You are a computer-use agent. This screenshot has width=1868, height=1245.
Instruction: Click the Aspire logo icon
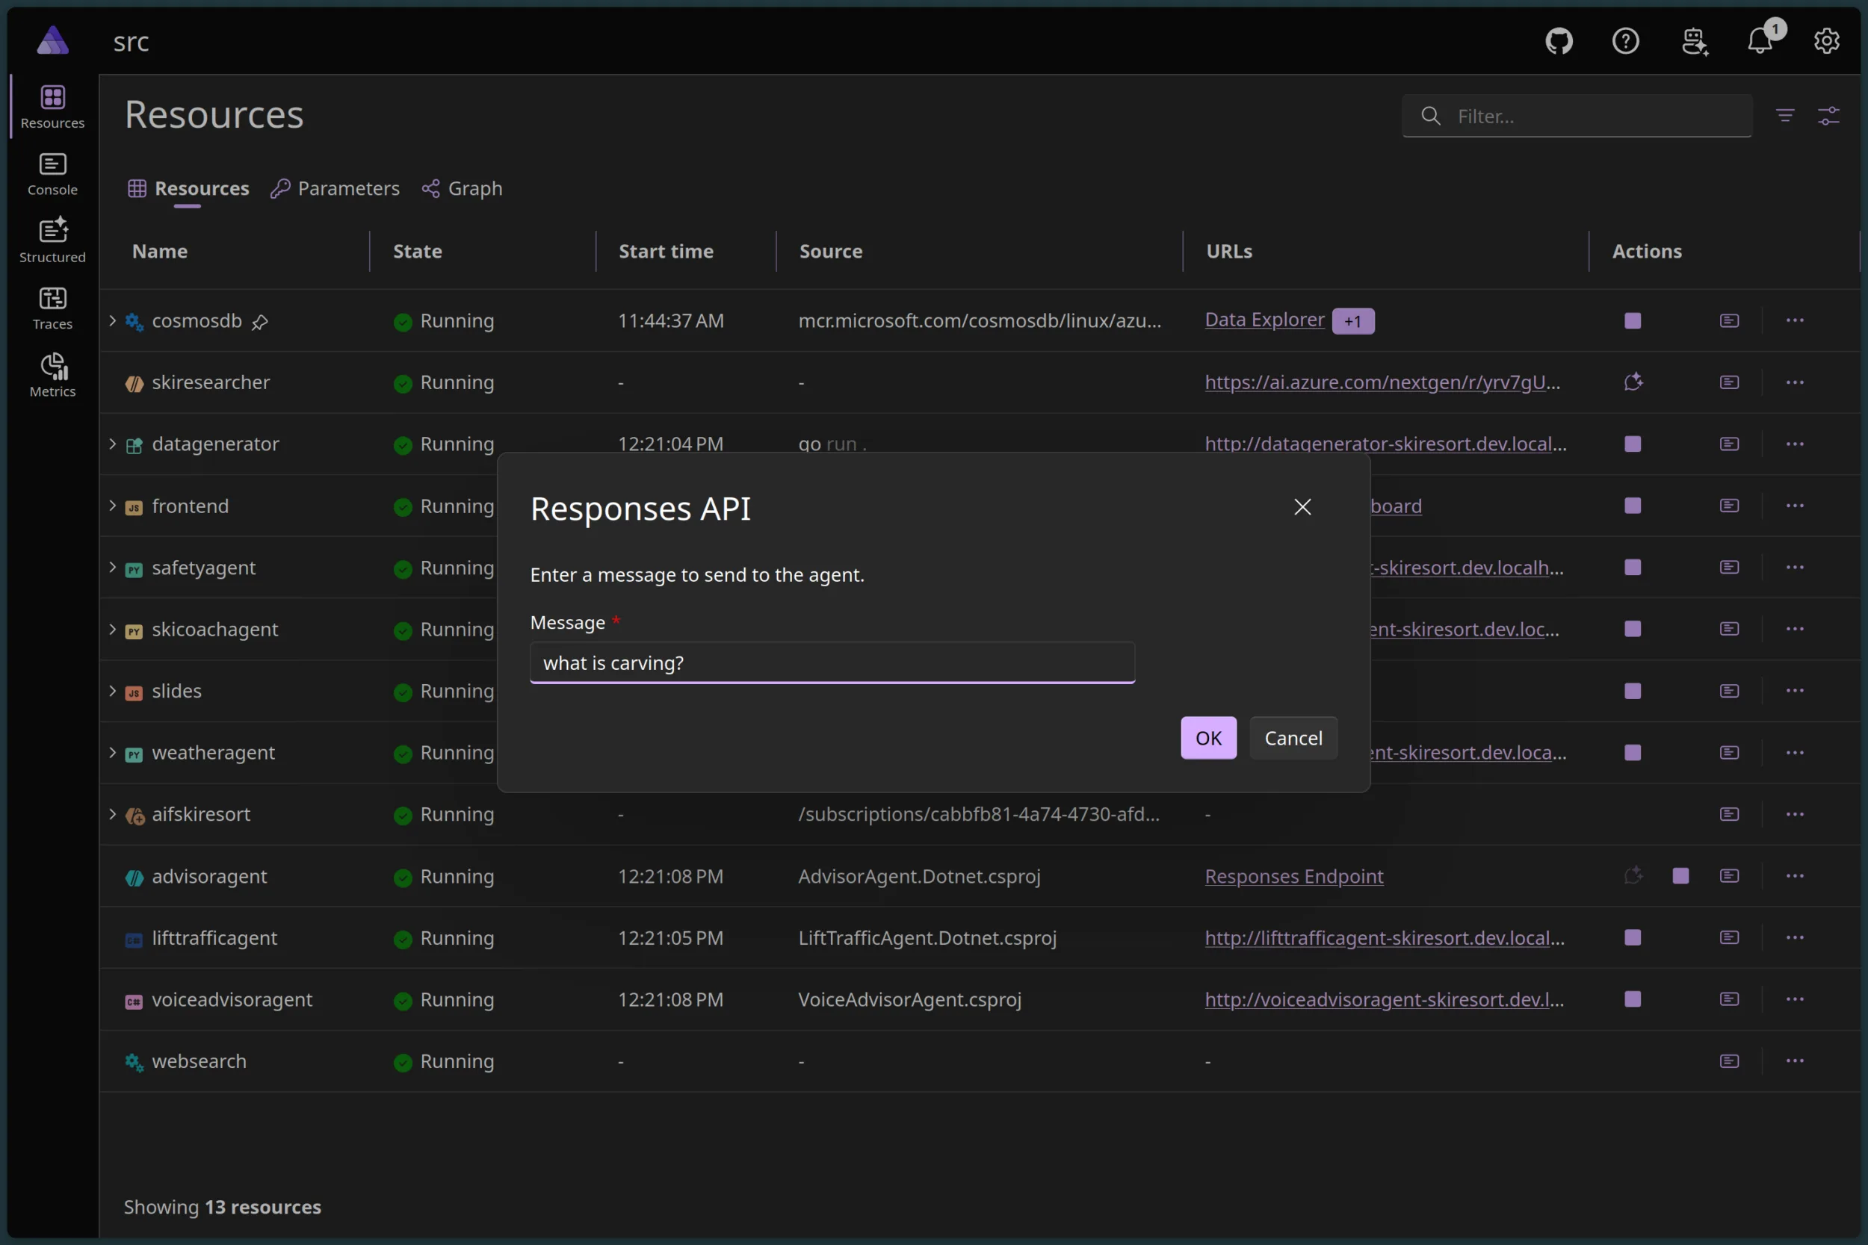52,40
